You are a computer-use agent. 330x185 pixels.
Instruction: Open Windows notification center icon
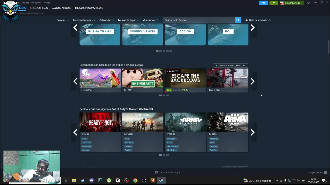point(324,180)
